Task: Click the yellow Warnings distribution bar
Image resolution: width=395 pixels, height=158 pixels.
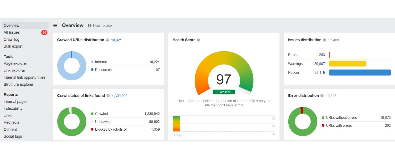Action: [x=348, y=63]
